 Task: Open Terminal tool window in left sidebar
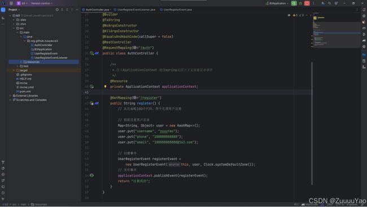(3, 187)
